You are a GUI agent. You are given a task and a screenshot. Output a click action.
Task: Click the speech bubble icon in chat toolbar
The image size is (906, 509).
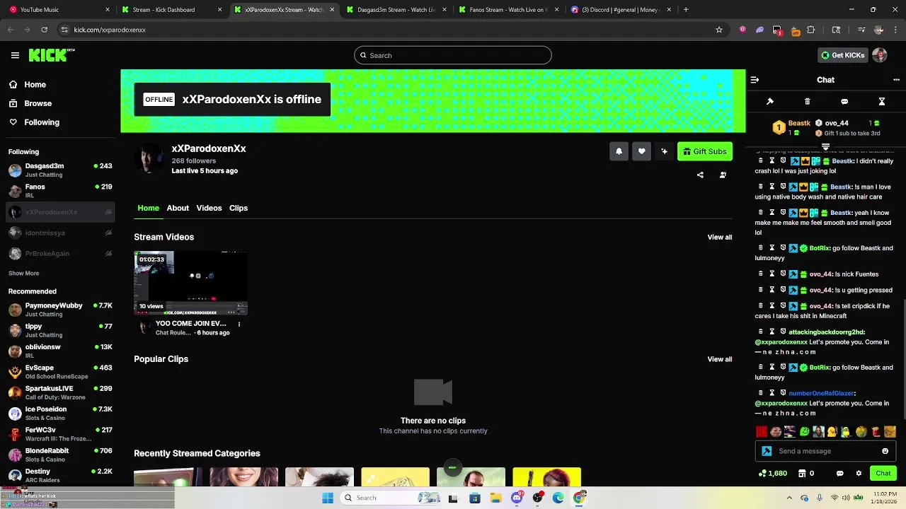844,102
